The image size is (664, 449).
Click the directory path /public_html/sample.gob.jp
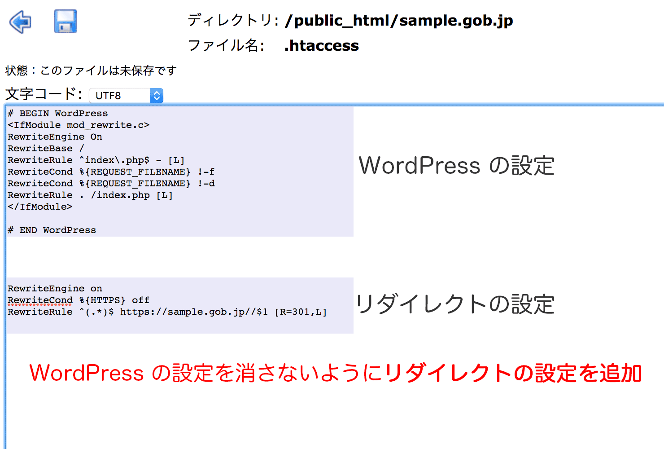click(399, 21)
